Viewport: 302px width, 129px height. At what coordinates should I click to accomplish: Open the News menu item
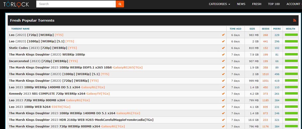241,4
